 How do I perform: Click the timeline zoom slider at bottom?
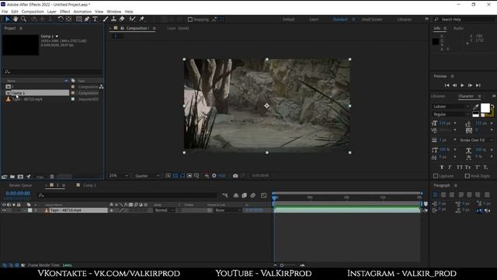pyautogui.click(x=282, y=265)
